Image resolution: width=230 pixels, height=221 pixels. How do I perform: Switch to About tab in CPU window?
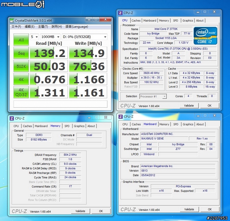[200, 20]
